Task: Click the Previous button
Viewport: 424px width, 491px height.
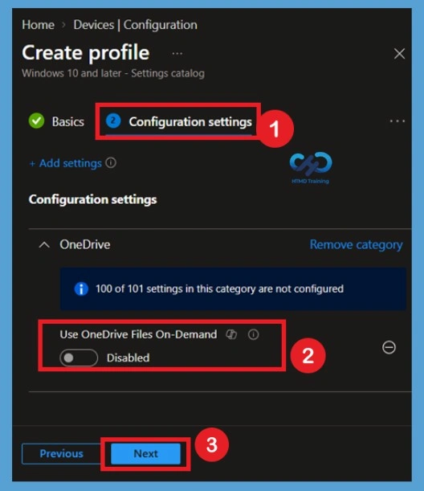Action: point(61,453)
